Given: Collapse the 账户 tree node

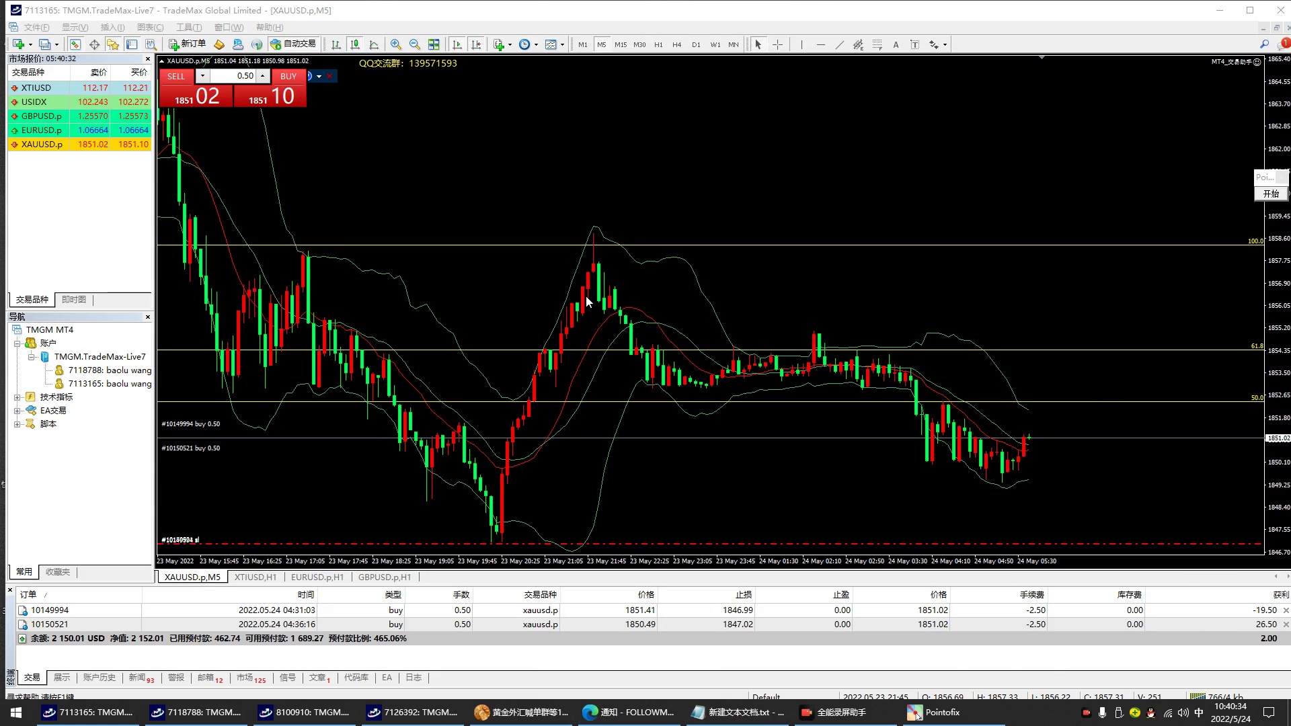Looking at the screenshot, I should click(x=17, y=344).
